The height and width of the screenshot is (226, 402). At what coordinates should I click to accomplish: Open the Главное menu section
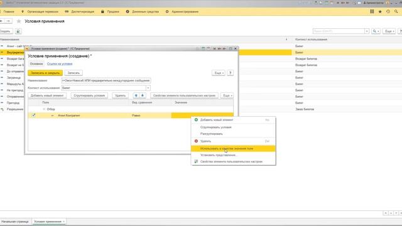(9, 11)
